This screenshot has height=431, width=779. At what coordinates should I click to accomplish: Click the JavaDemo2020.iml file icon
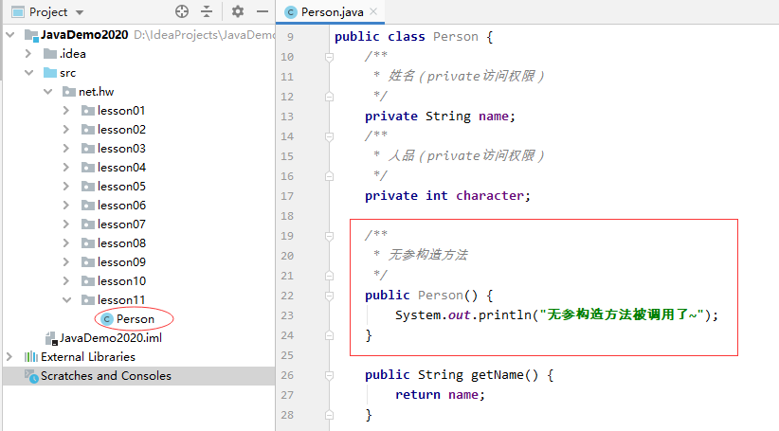[51, 339]
